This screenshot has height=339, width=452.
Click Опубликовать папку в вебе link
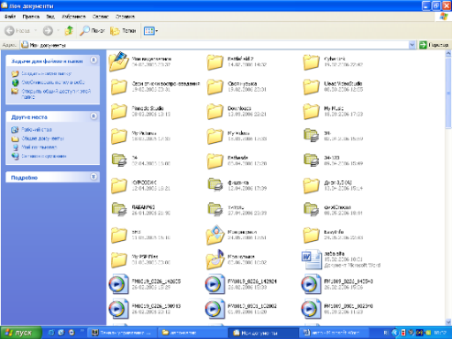pyautogui.click(x=53, y=82)
